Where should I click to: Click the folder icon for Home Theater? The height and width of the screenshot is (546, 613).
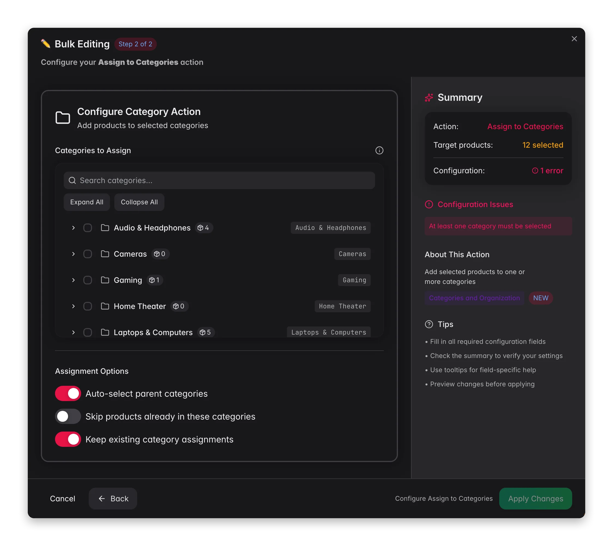tap(105, 306)
